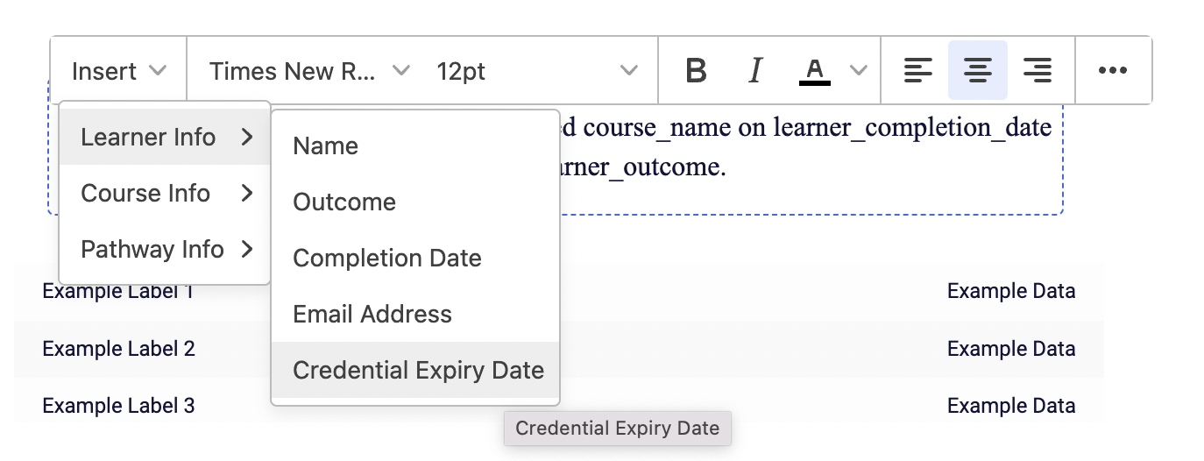Click Example Label 3 text
The image size is (1204, 461).
pyautogui.click(x=118, y=406)
